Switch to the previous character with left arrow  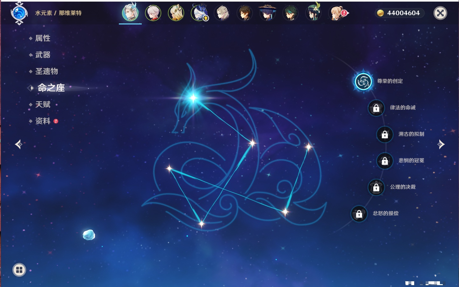point(18,144)
